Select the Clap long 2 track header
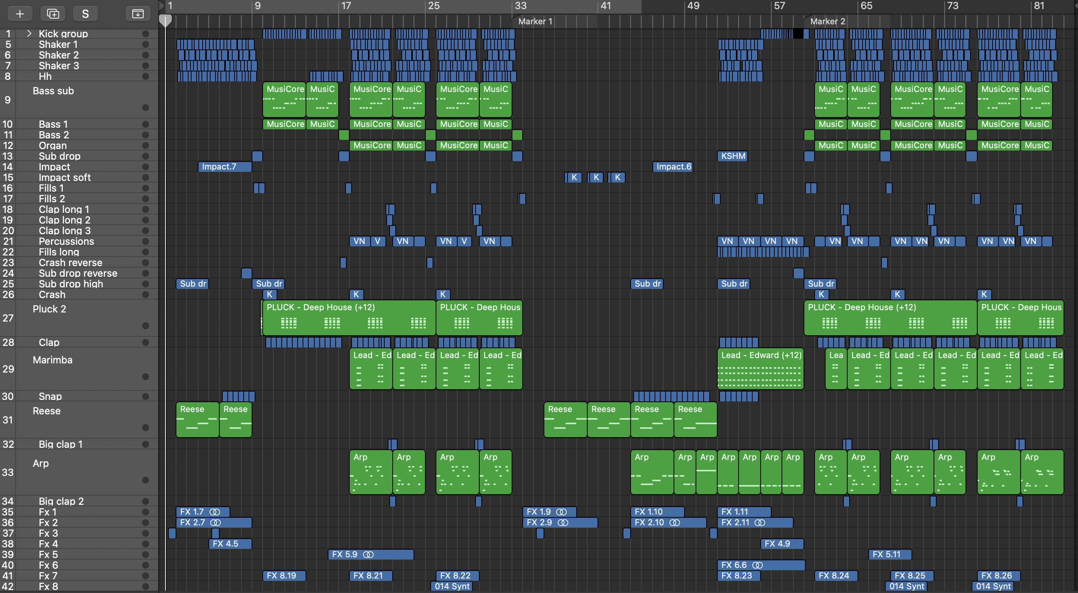This screenshot has width=1078, height=593. (x=79, y=220)
